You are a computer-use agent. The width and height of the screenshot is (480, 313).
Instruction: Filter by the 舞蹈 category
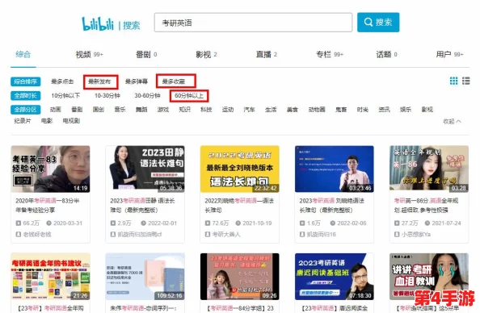tap(141, 110)
